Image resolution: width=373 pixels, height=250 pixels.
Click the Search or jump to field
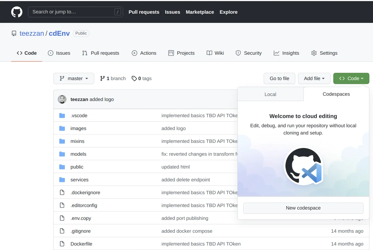tap(75, 12)
